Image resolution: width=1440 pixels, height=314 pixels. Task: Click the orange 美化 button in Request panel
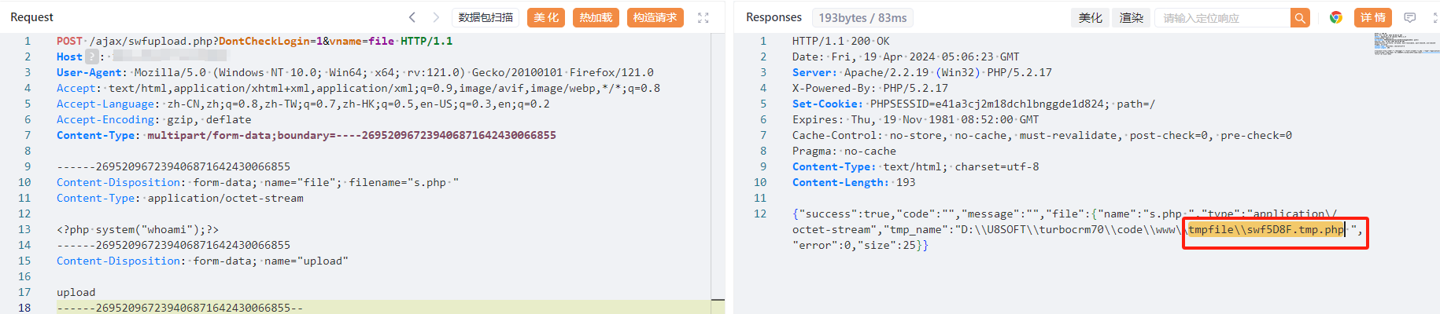(546, 17)
